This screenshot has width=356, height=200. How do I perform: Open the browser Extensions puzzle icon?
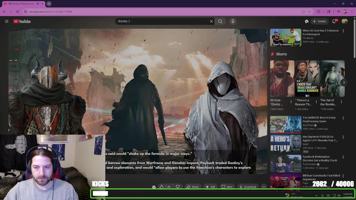click(319, 12)
